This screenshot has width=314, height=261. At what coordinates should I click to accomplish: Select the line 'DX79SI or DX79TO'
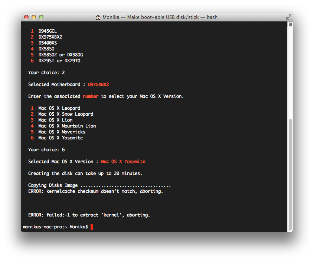coord(59,61)
